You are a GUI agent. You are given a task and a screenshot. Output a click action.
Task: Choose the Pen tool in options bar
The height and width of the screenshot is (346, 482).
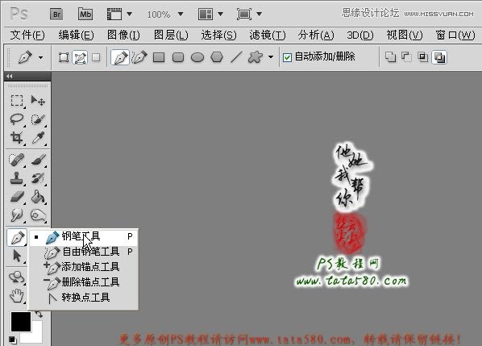click(120, 57)
